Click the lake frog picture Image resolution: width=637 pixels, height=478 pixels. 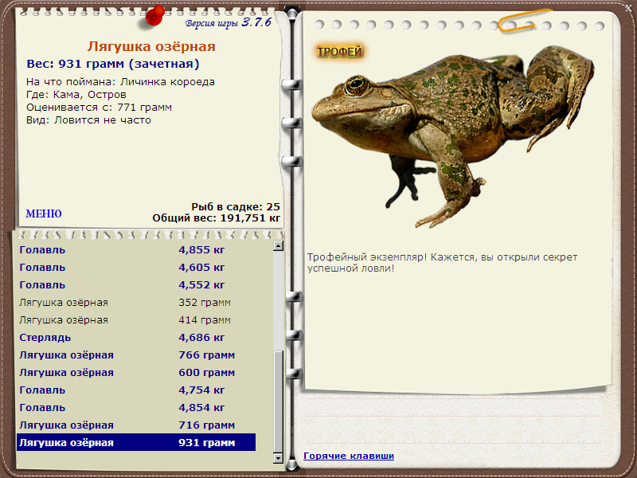coord(452,136)
